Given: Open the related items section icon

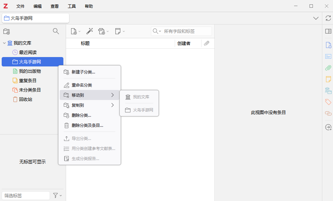Looking at the screenshot, I should tap(328, 113).
